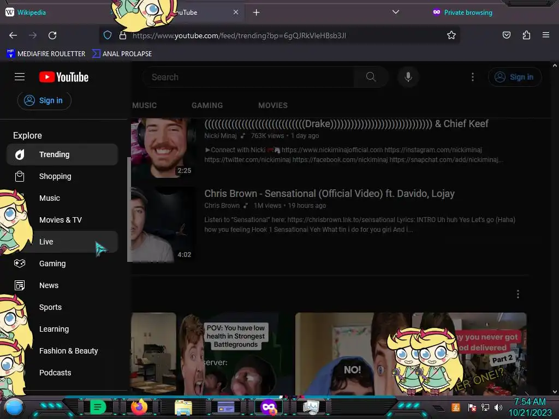The width and height of the screenshot is (559, 419).
Task: Open a new browser tab
Action: [256, 13]
